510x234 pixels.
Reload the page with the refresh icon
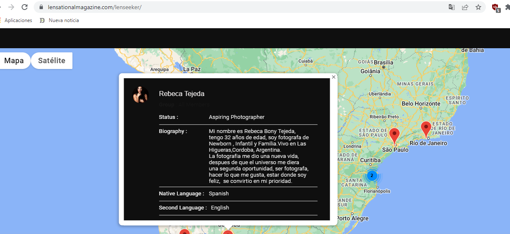coord(25,7)
